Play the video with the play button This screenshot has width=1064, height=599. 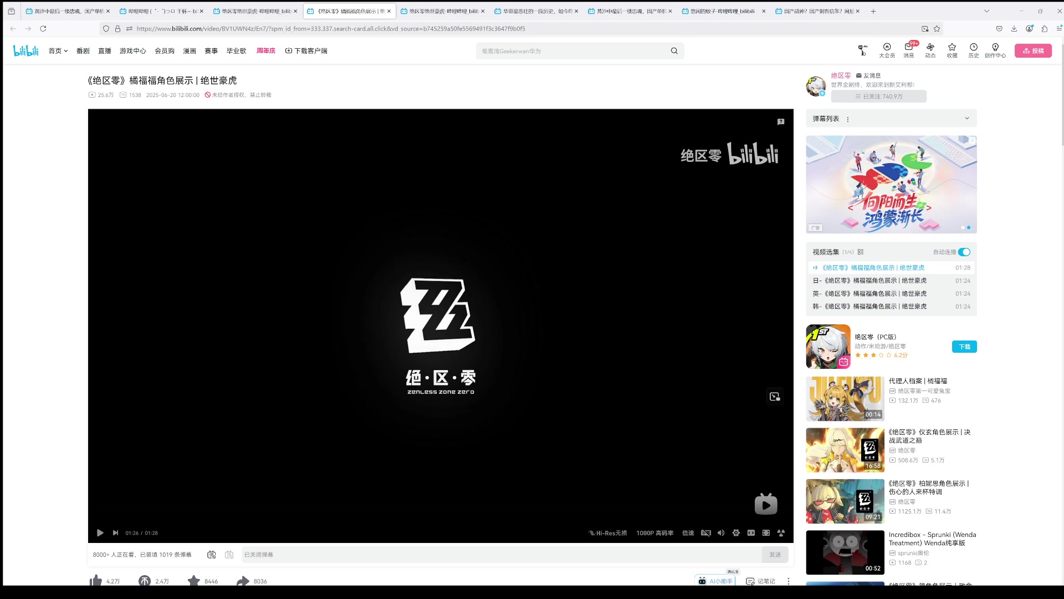[100, 532]
